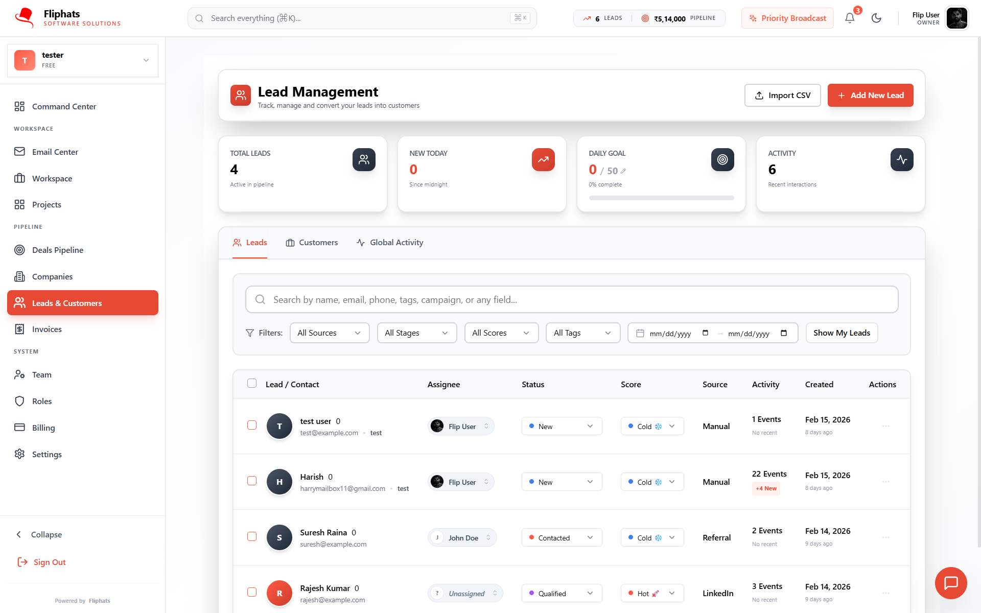Click the Add New Lead button
Screen dimensions: 981x613
[870, 96]
